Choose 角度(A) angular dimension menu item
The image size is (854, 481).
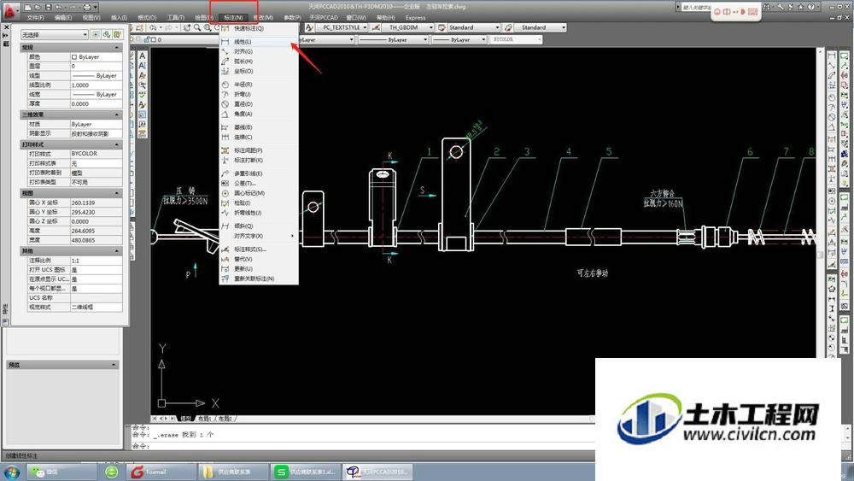tap(259, 114)
